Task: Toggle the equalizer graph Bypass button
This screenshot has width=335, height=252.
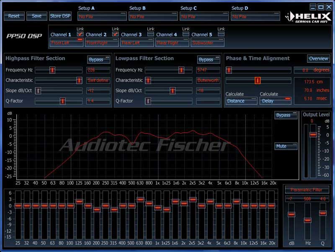Action: [286, 115]
